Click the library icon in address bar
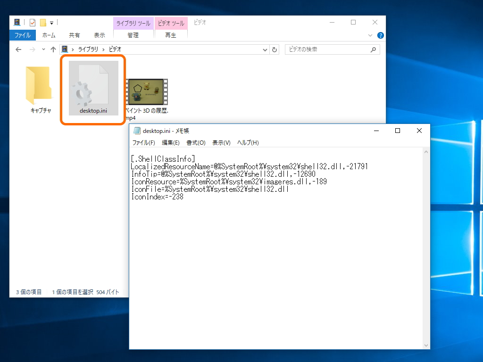Viewport: 483px width, 362px height. [65, 49]
